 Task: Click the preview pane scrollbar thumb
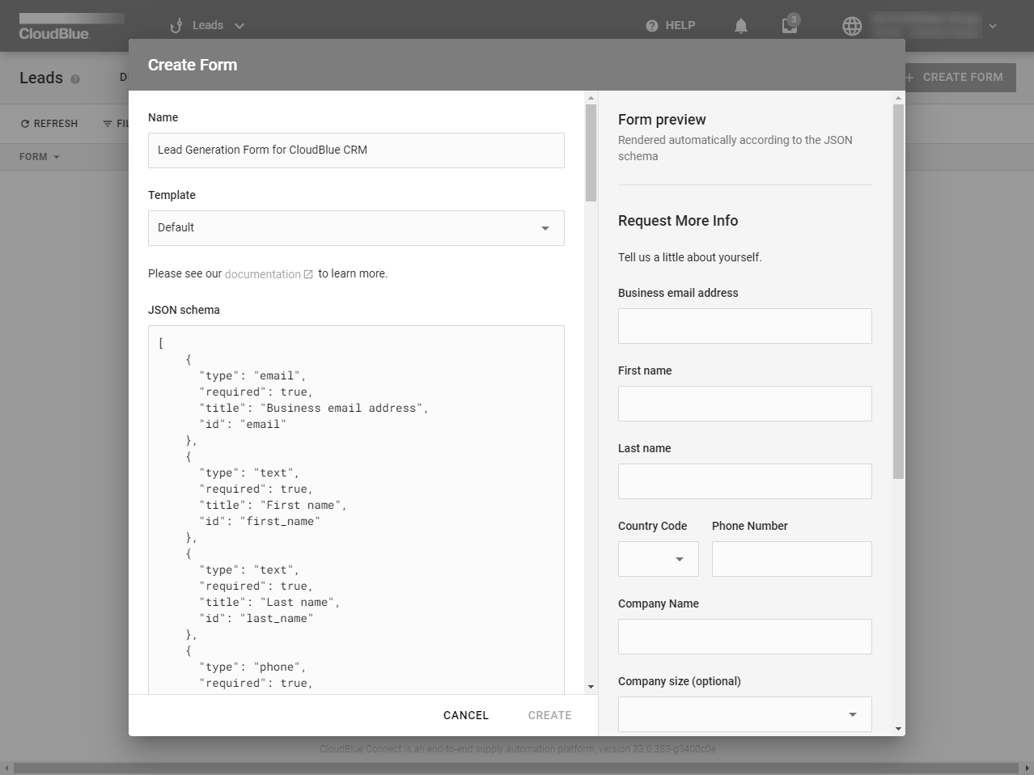pyautogui.click(x=898, y=291)
